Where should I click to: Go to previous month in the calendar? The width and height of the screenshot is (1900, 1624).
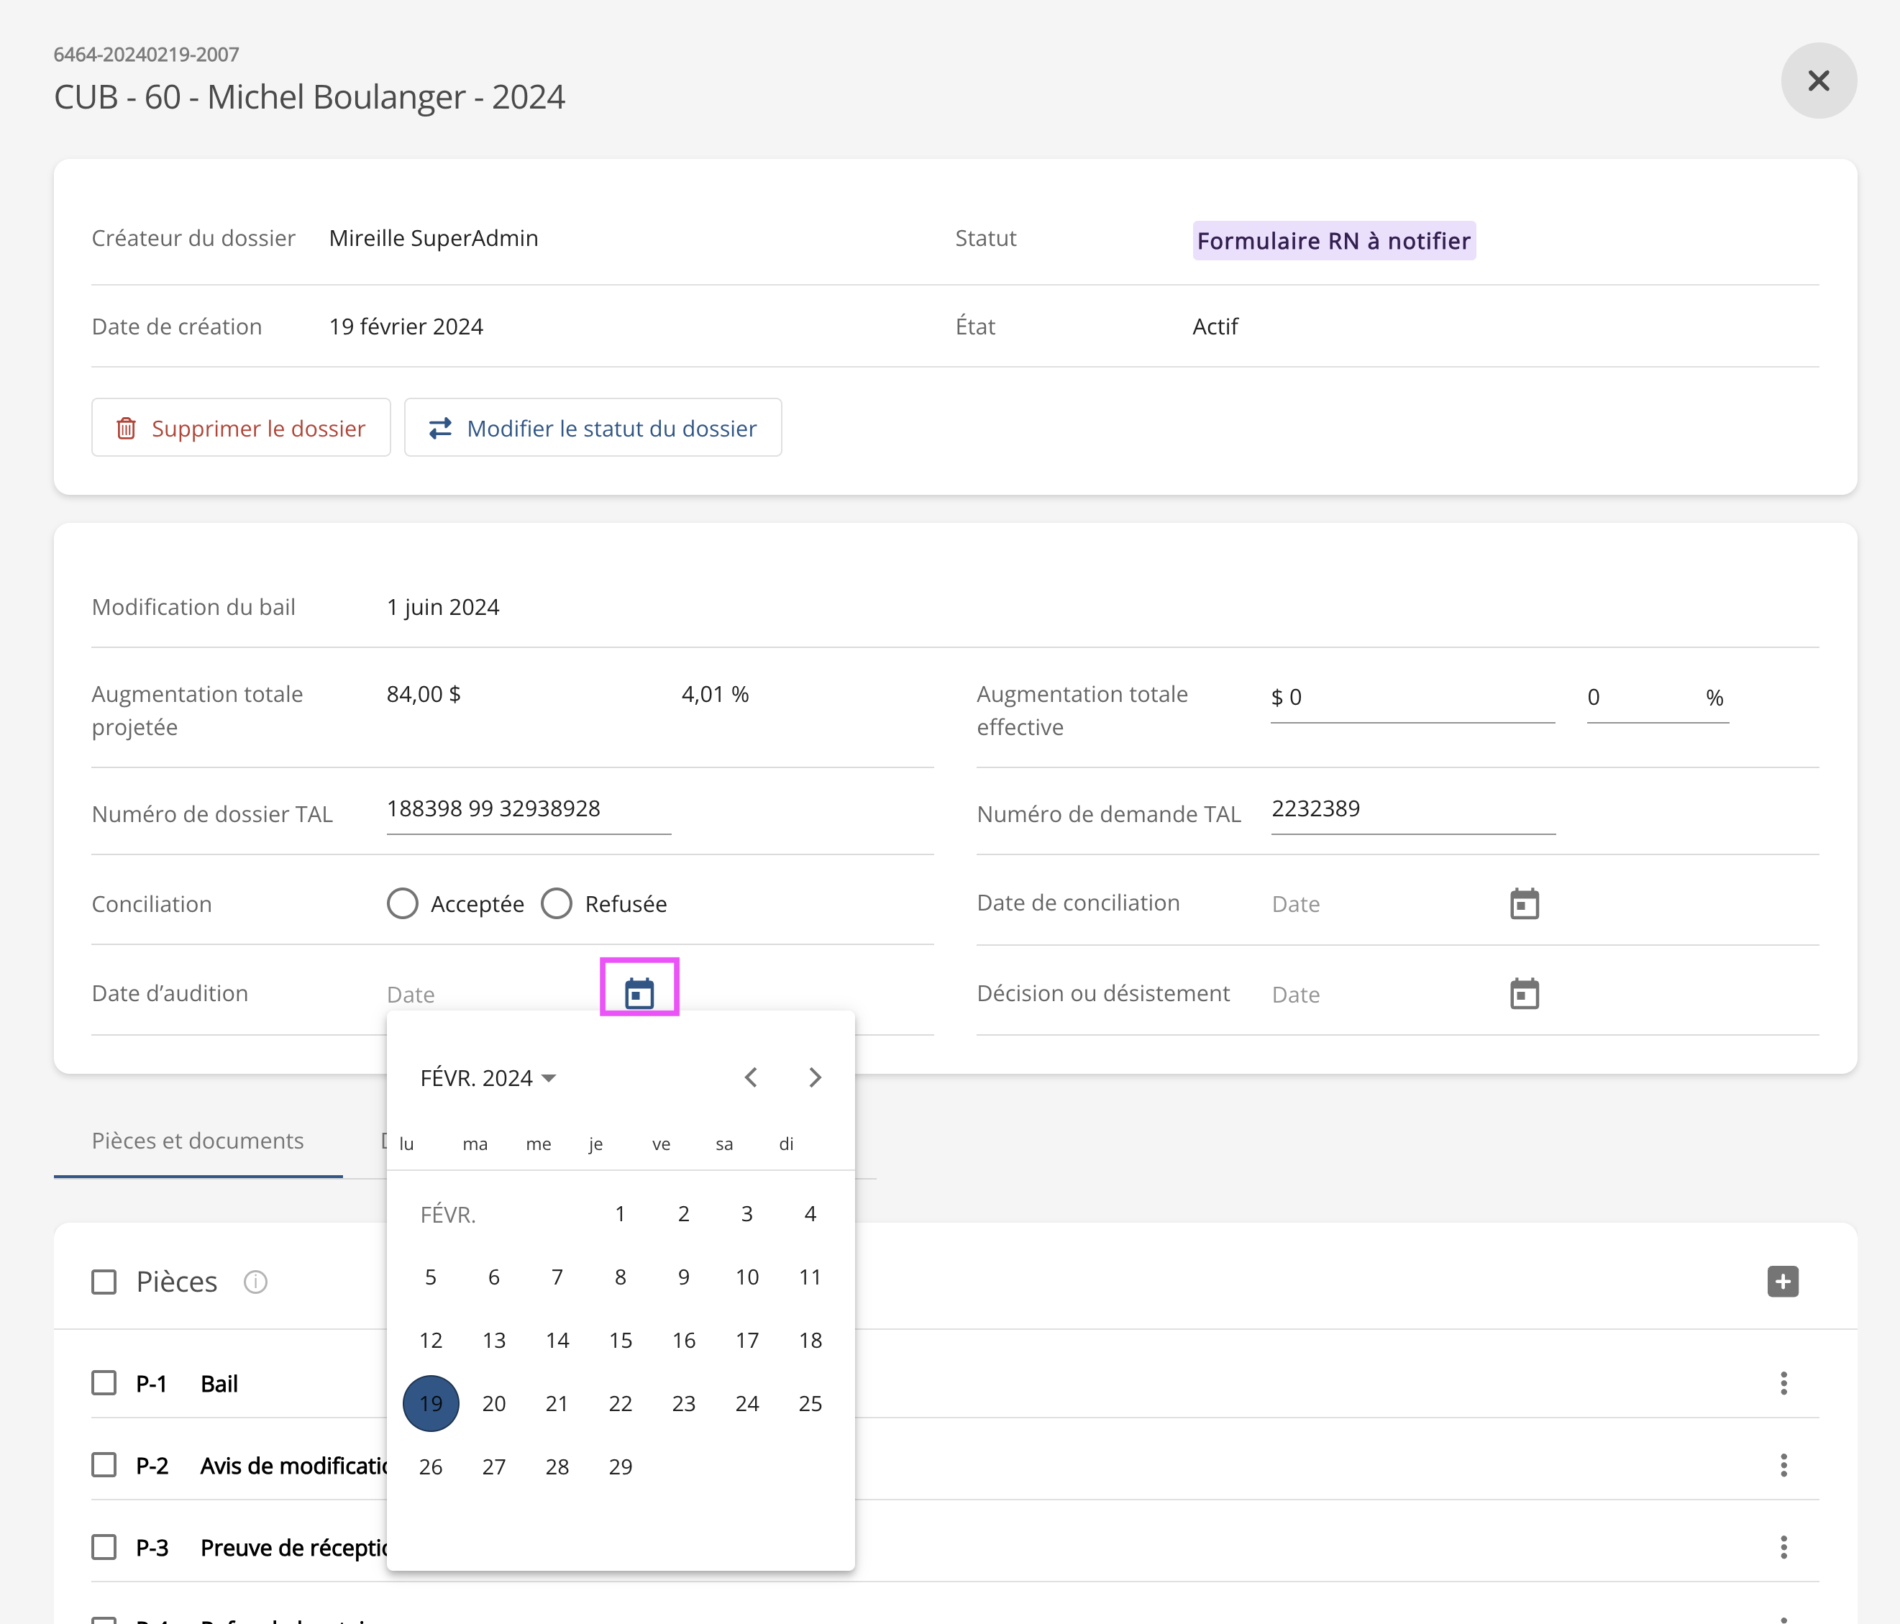[751, 1077]
